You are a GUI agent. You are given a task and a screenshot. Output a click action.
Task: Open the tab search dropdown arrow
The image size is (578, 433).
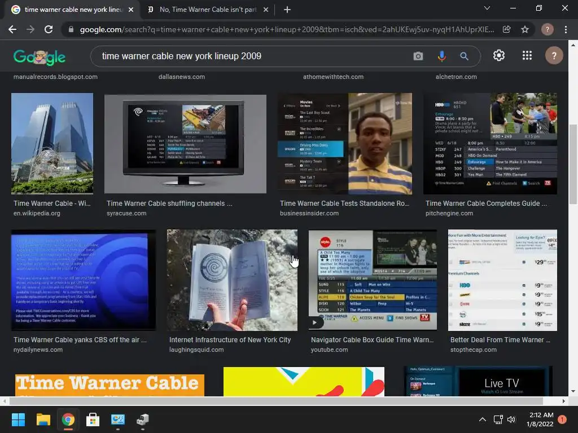[487, 8]
